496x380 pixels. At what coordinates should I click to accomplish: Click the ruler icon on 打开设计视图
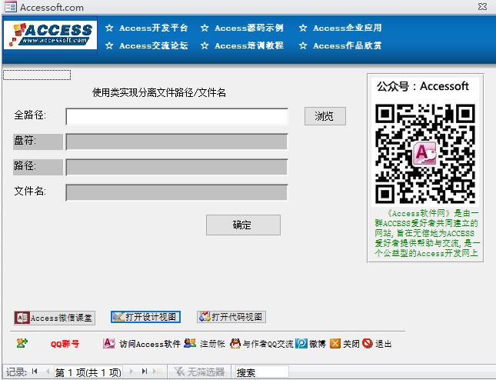(118, 317)
